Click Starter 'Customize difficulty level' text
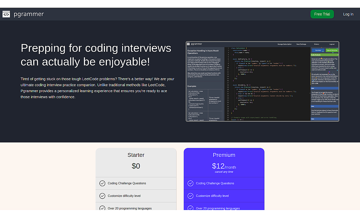The width and height of the screenshot is (360, 218). 124,196
